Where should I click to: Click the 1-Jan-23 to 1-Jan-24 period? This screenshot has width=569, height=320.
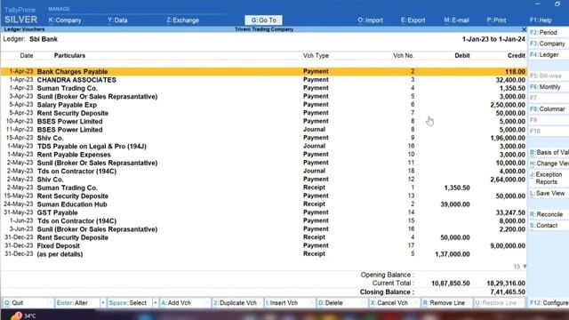(493, 39)
